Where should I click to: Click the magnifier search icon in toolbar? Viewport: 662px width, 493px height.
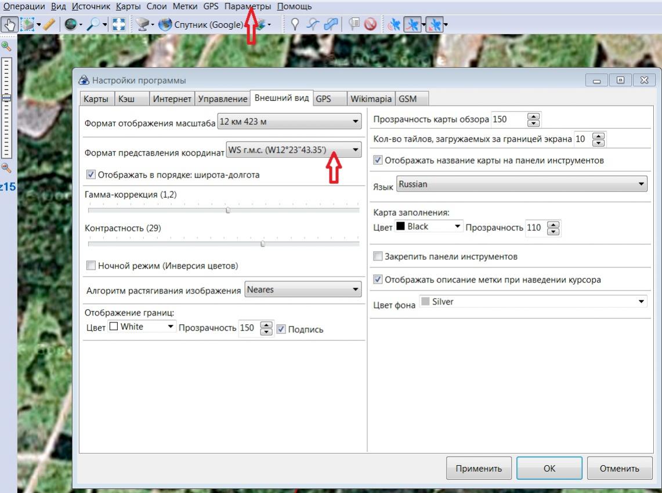94,25
